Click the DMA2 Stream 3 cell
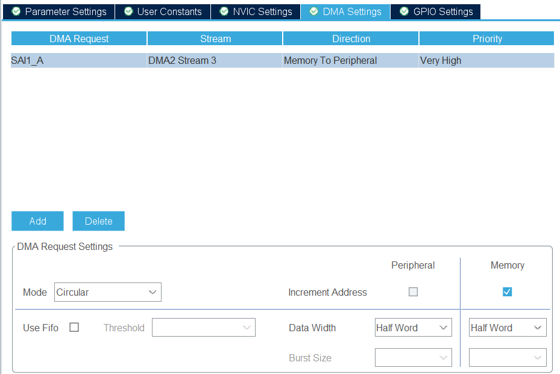The height and width of the screenshot is (374, 560). click(215, 60)
